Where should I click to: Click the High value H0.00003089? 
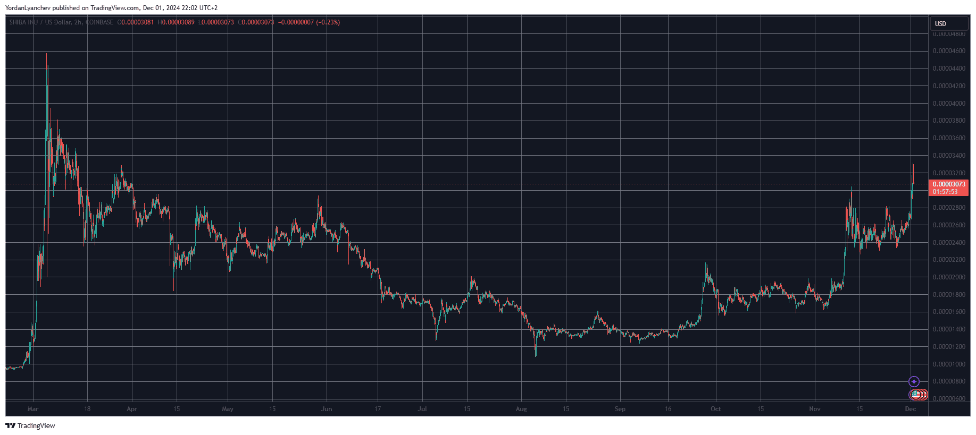(x=176, y=22)
